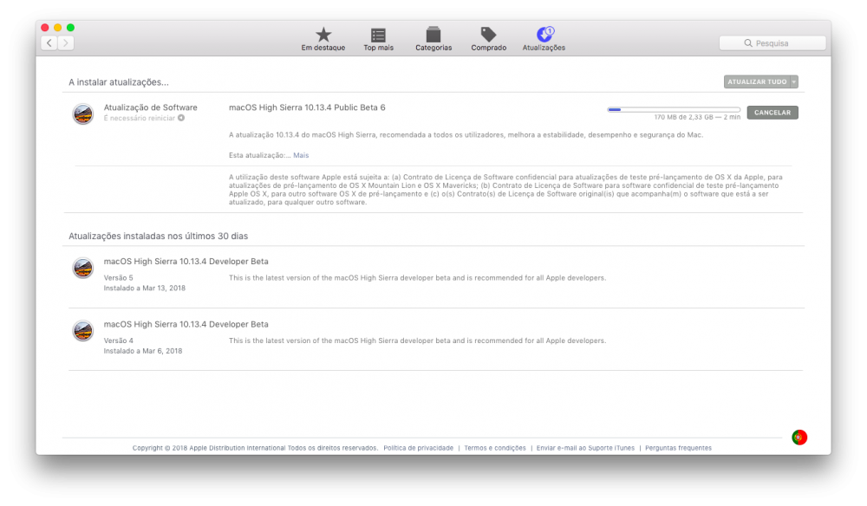Focus the Pesquisa search field
Viewport: 867px width, 506px height.
pos(772,43)
